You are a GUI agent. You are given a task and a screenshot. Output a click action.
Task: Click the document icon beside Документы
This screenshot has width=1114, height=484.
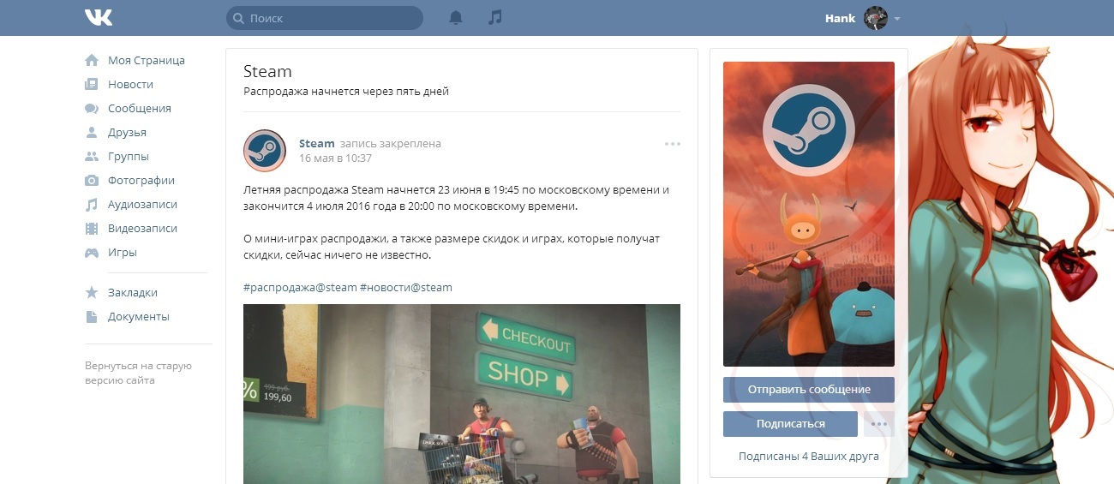click(92, 316)
